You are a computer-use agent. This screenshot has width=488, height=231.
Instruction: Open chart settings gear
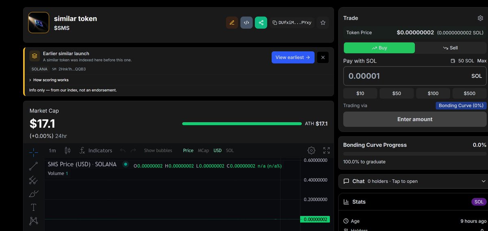312,151
